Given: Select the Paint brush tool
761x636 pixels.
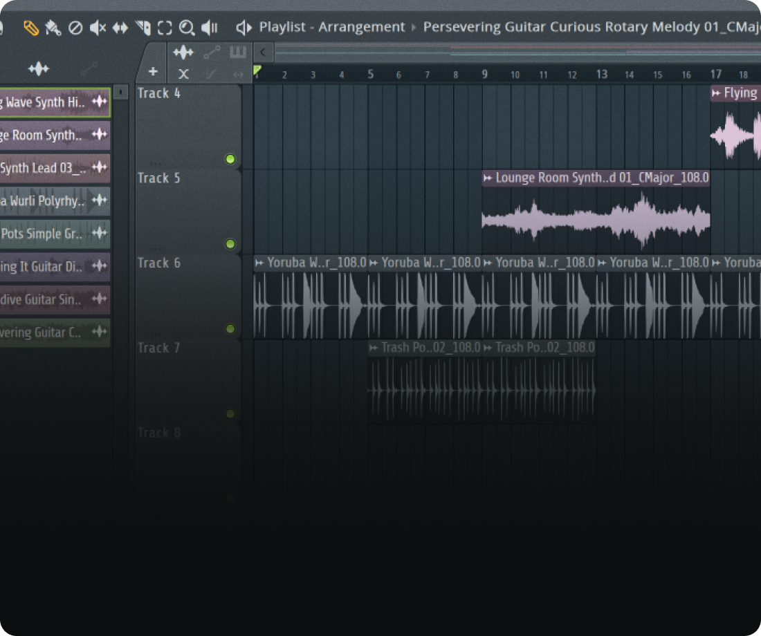Looking at the screenshot, I should (x=53, y=28).
